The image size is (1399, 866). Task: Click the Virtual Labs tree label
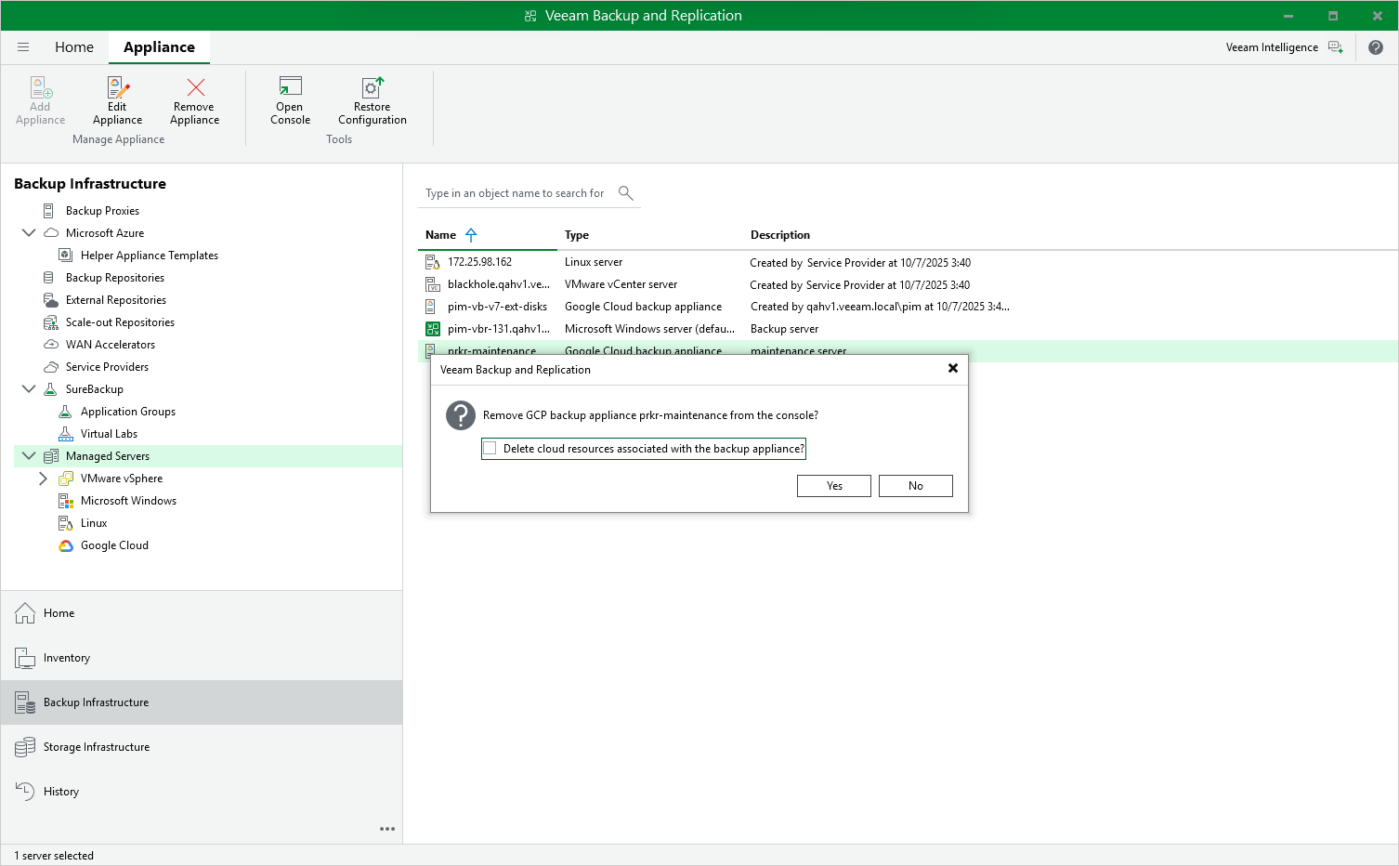pyautogui.click(x=109, y=434)
